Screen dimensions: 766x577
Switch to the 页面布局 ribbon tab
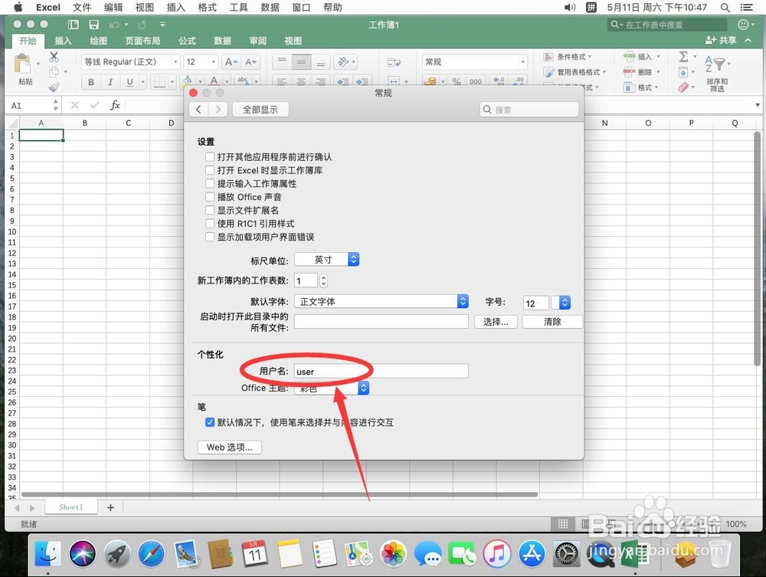142,41
